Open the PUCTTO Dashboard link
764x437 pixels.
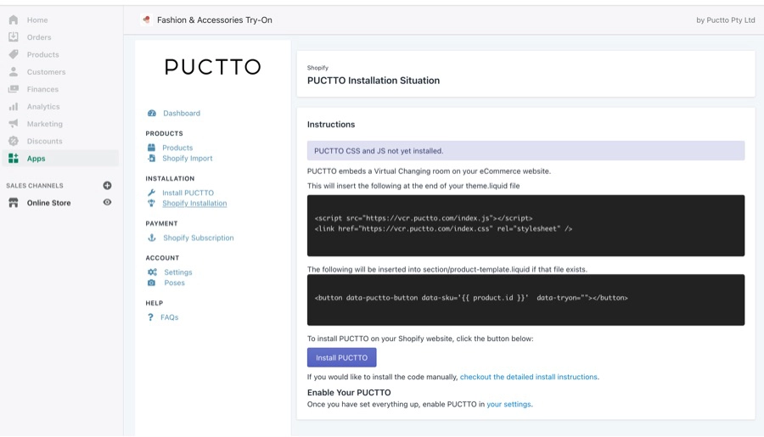pyautogui.click(x=182, y=113)
